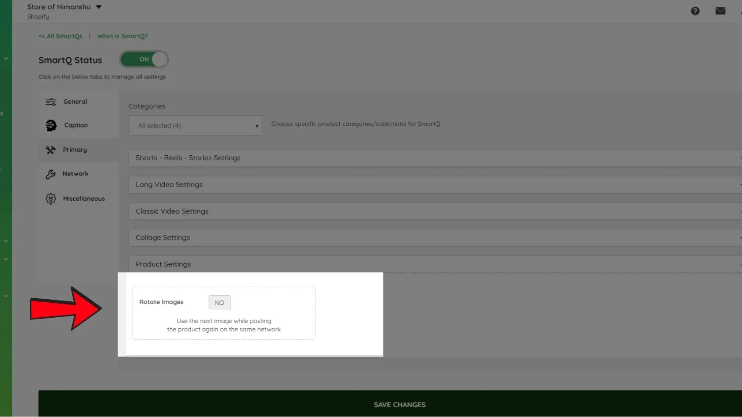Click the Miscellaneous gear icon
Screen dimensions: 742x417
51,199
